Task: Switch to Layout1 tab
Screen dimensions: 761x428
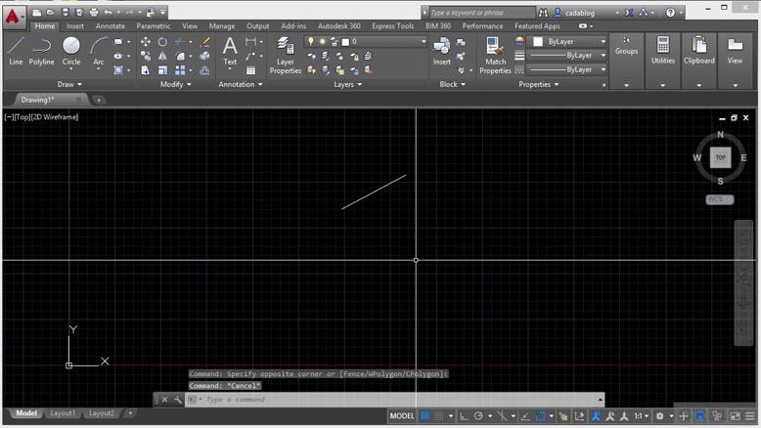Action: coord(63,413)
